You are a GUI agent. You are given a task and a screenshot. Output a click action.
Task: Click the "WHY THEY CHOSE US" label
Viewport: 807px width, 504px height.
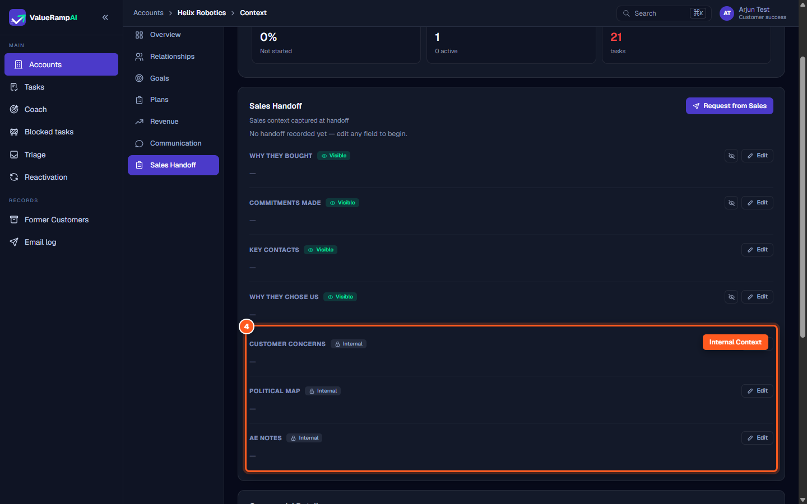284,297
